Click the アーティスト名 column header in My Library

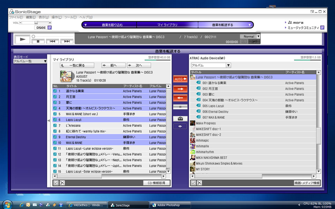[x=135, y=86]
